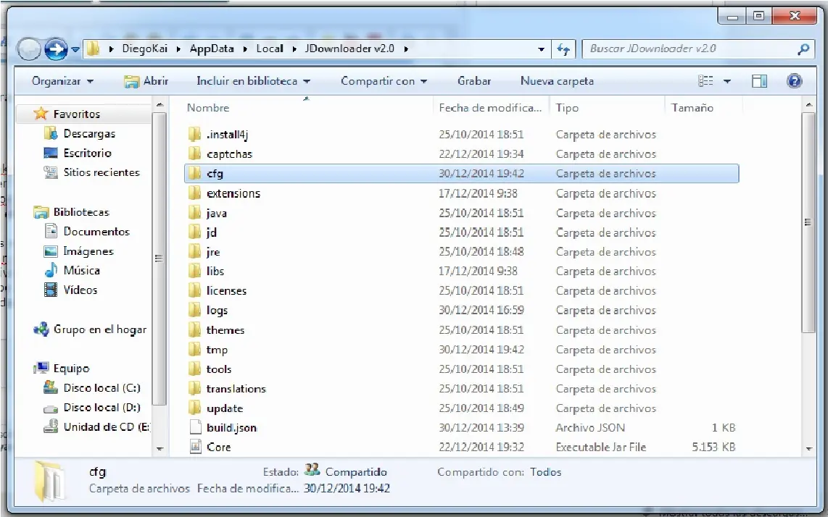Click the search magnifier icon
Screen dimensions: 828x517
(x=803, y=49)
